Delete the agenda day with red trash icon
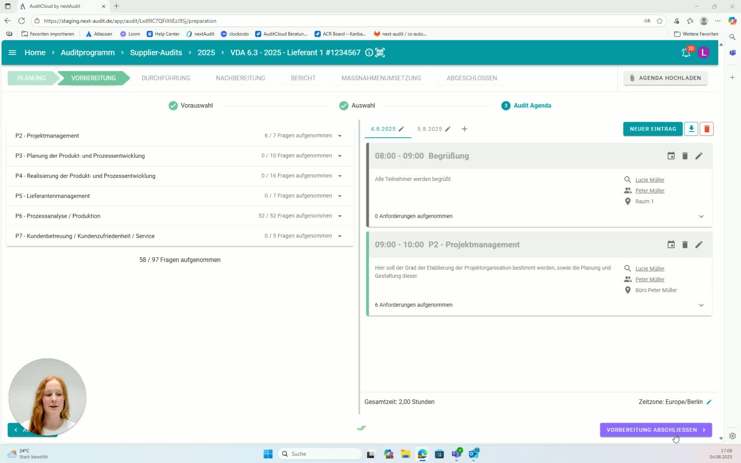This screenshot has height=463, width=741. click(707, 129)
